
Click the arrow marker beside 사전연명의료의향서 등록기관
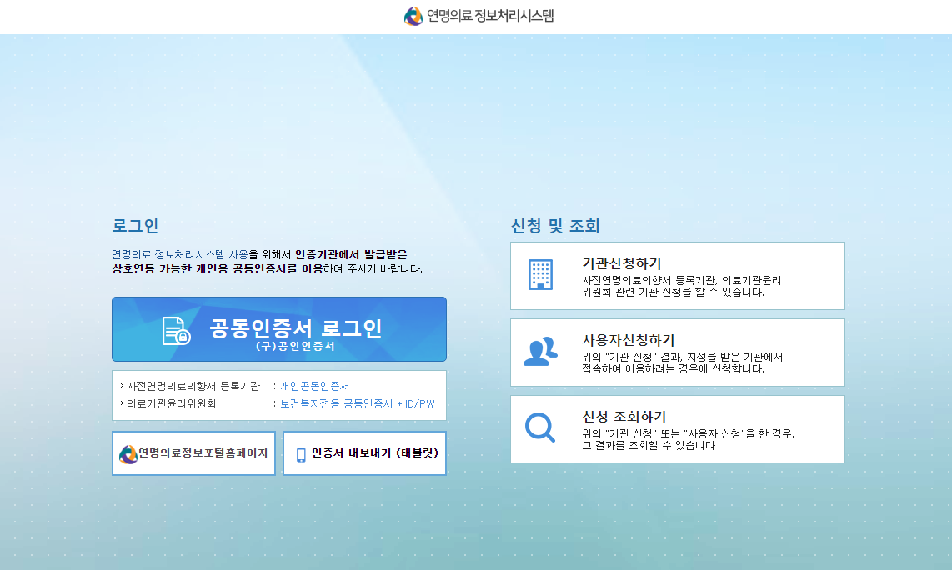121,385
